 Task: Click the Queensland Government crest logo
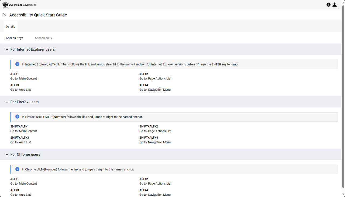5,5
